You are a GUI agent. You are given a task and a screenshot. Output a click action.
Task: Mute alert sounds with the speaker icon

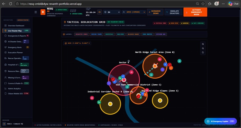coord(100,12)
